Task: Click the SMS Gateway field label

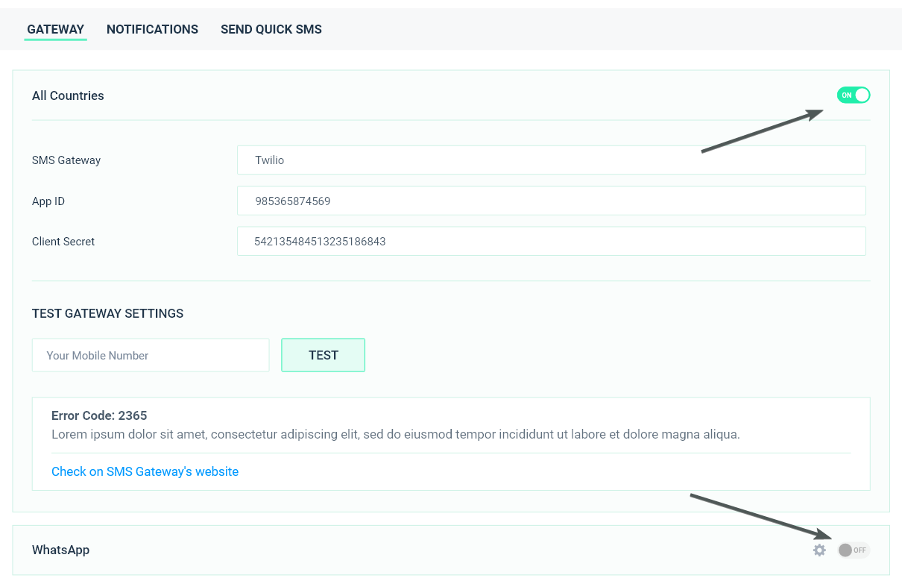Action: (66, 160)
